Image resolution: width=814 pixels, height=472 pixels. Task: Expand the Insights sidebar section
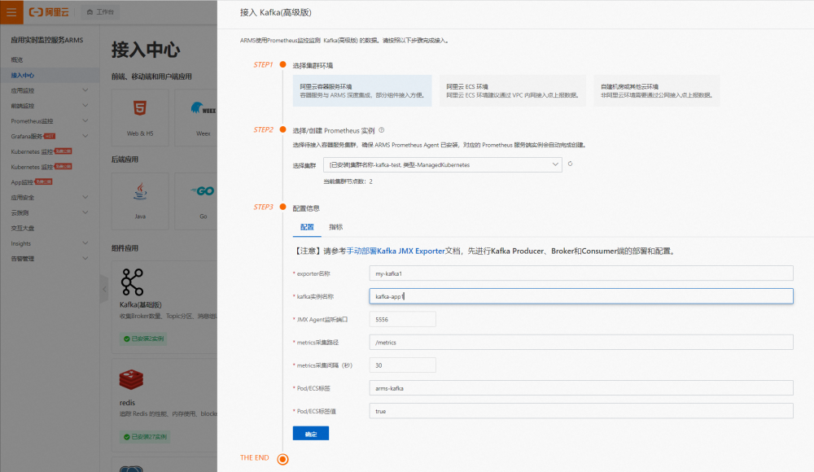pos(85,243)
